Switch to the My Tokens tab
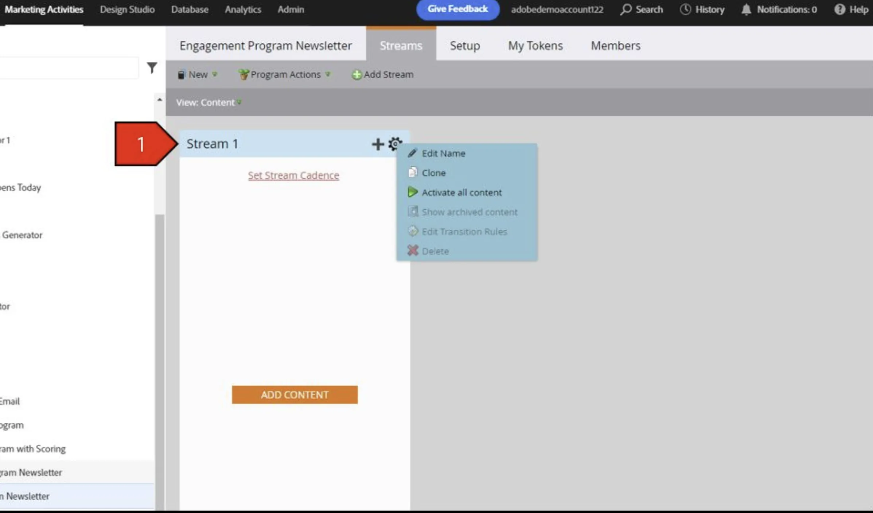873x513 pixels. point(535,46)
